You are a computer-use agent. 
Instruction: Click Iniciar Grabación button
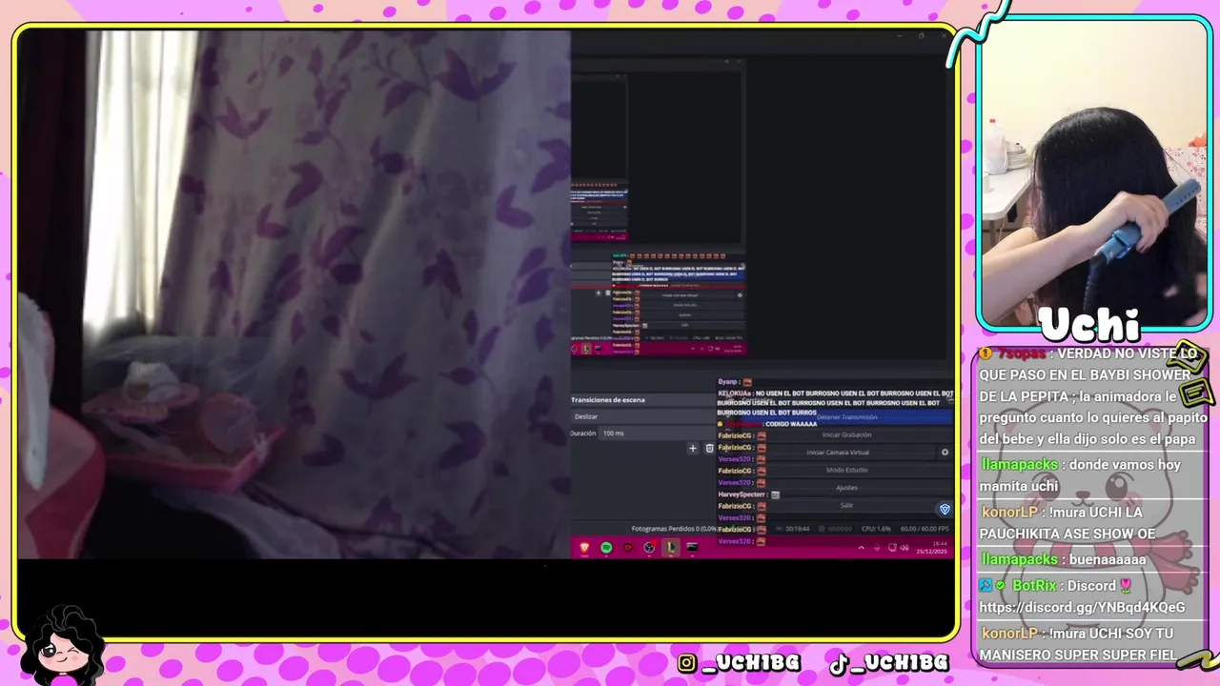847,434
